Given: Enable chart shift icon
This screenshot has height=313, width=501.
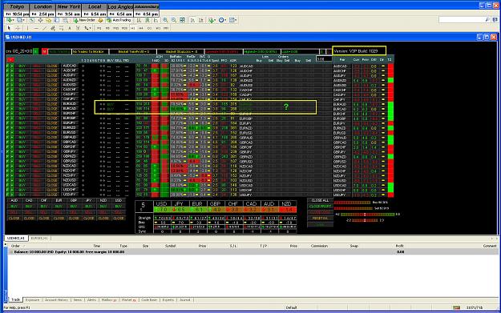Looking at the screenshot, I should pyautogui.click(x=201, y=20).
